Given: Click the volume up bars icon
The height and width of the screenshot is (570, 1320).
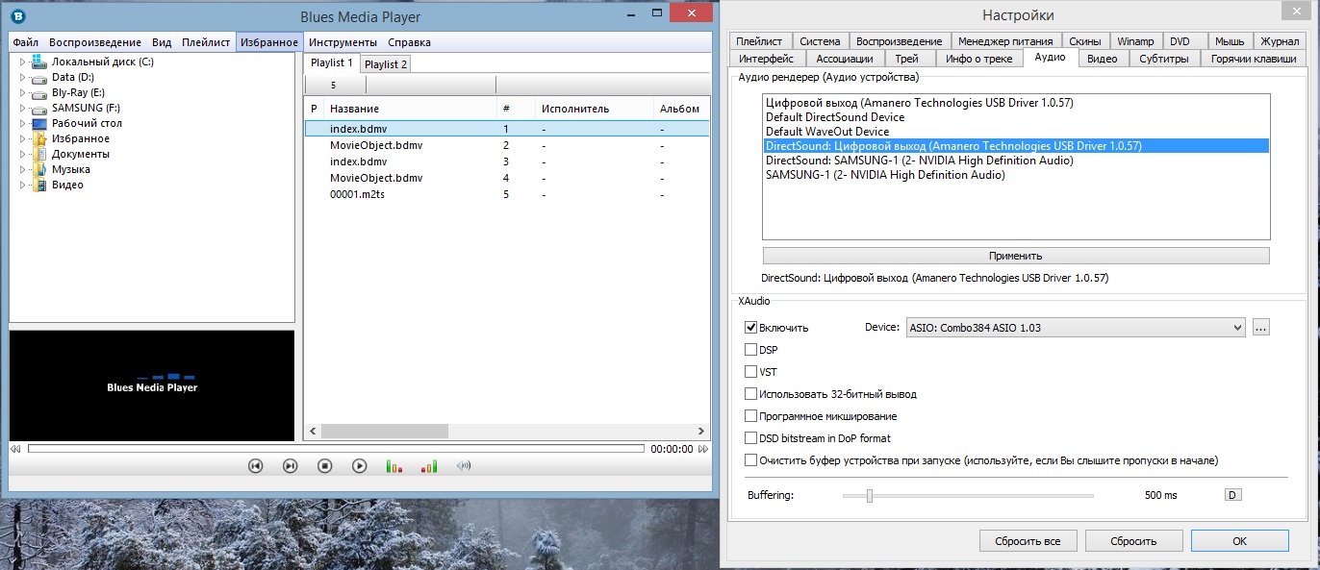Looking at the screenshot, I should [429, 466].
